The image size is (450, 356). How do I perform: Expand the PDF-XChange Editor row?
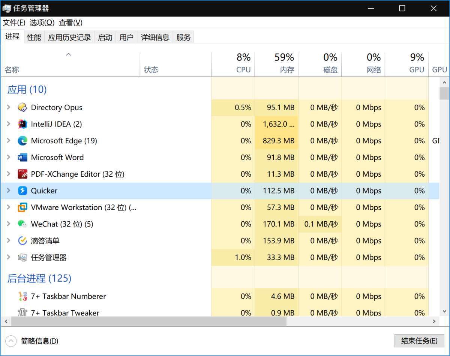[9, 174]
